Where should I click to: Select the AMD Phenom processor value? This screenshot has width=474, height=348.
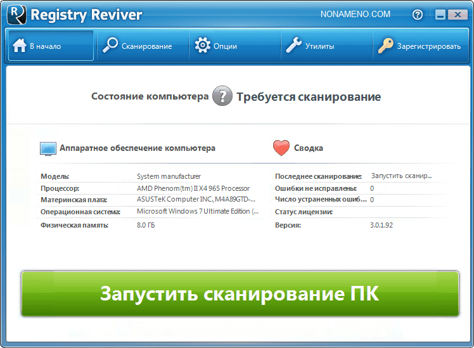coord(193,188)
